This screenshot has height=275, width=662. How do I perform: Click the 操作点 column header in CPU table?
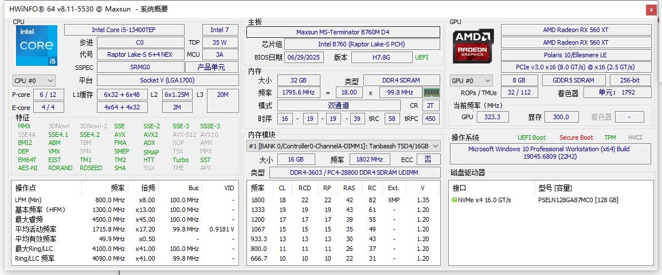pos(25,188)
